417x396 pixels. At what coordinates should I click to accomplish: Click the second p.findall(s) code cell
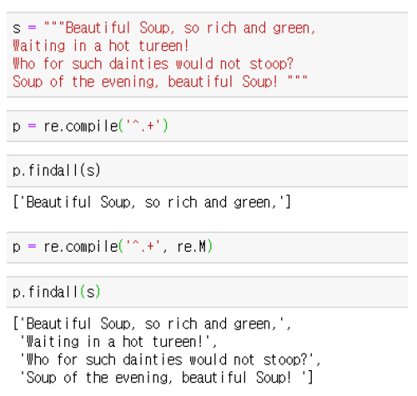point(207,292)
